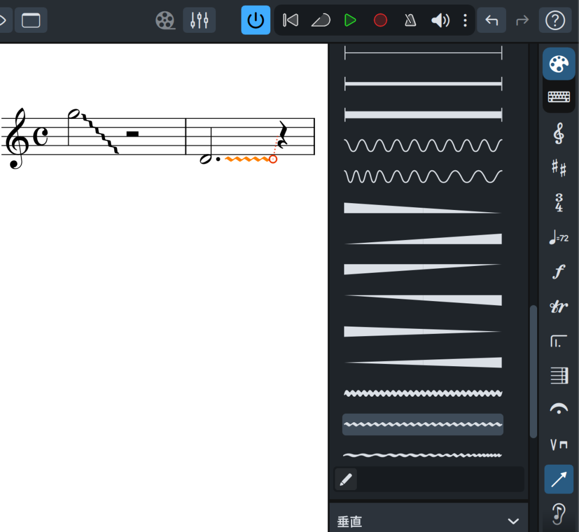Toggle the activate project power button
Viewport: 579px width, 532px height.
tap(256, 20)
